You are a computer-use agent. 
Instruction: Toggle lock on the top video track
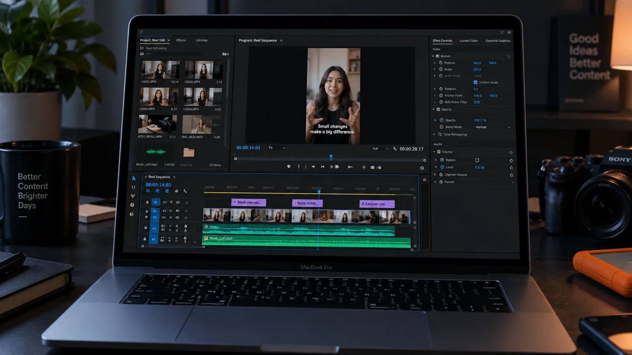[x=147, y=202]
